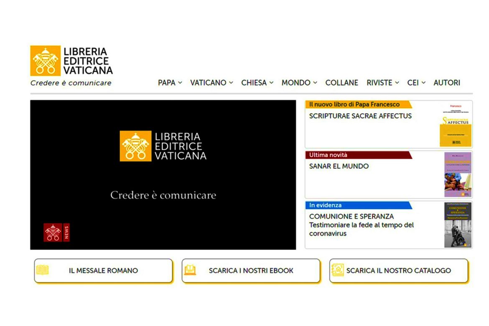Screen dimensions: 489x326
Task: Click 'Testimoniare la fede al tempo del coronavirus' subtitle
Action: point(362,229)
